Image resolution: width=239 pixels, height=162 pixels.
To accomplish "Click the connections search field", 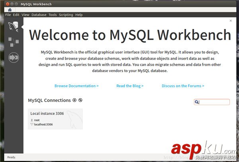I will tap(212, 102).
